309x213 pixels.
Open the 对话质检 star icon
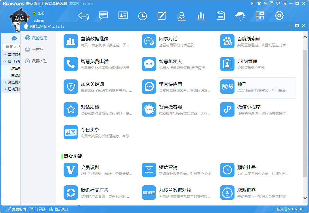pos(71,109)
